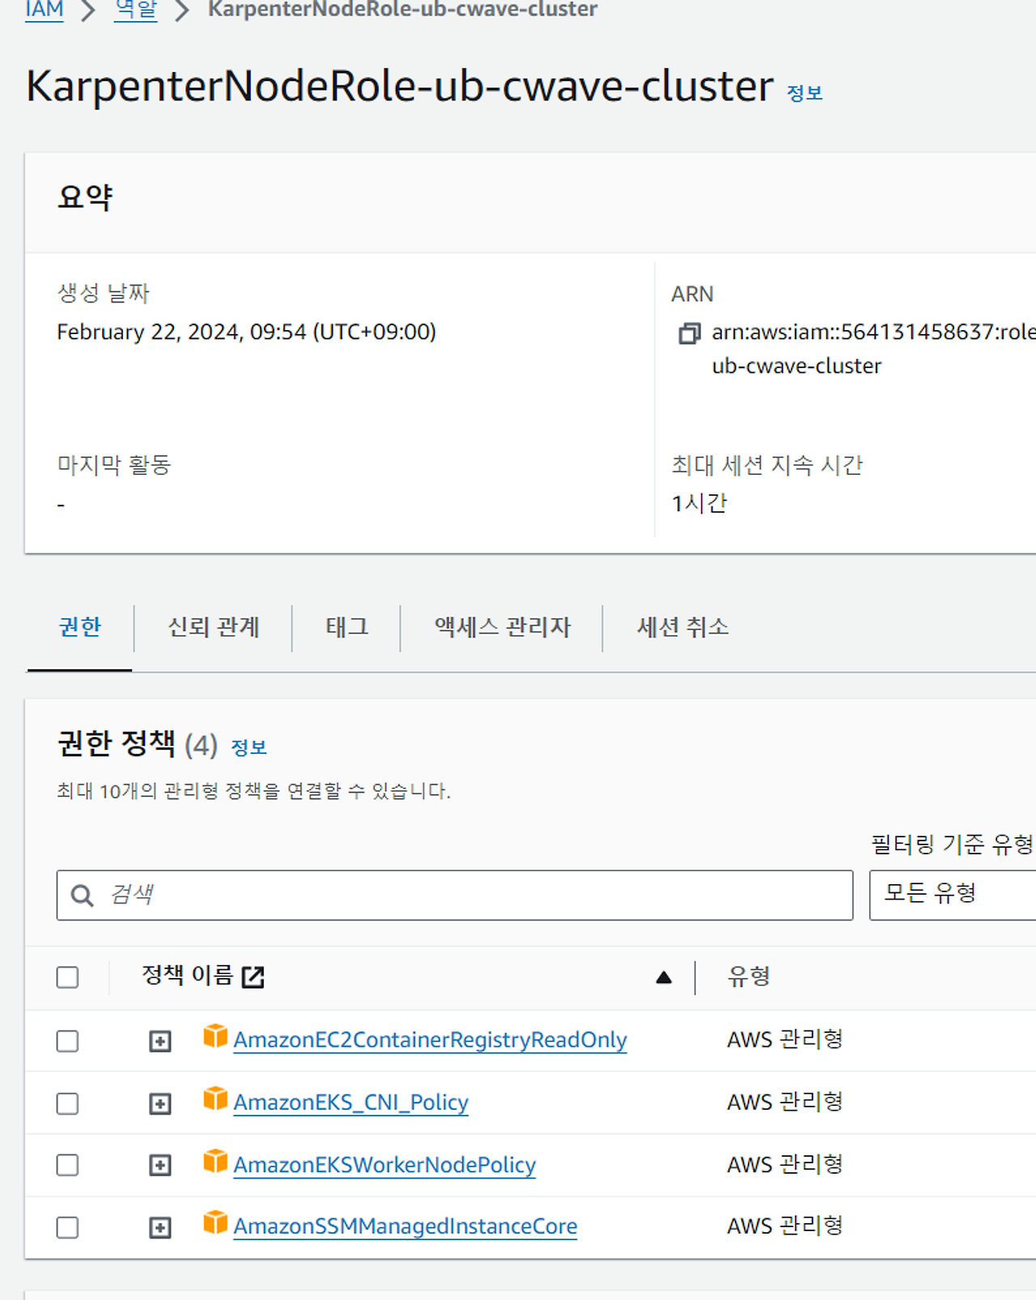Open the 세션 취소 tab
This screenshot has width=1036, height=1300.
(x=683, y=627)
